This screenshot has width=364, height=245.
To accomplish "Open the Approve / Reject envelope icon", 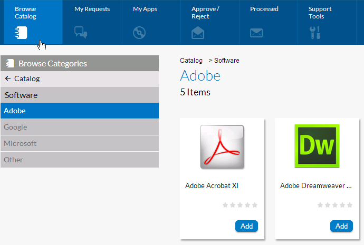I will coord(198,33).
